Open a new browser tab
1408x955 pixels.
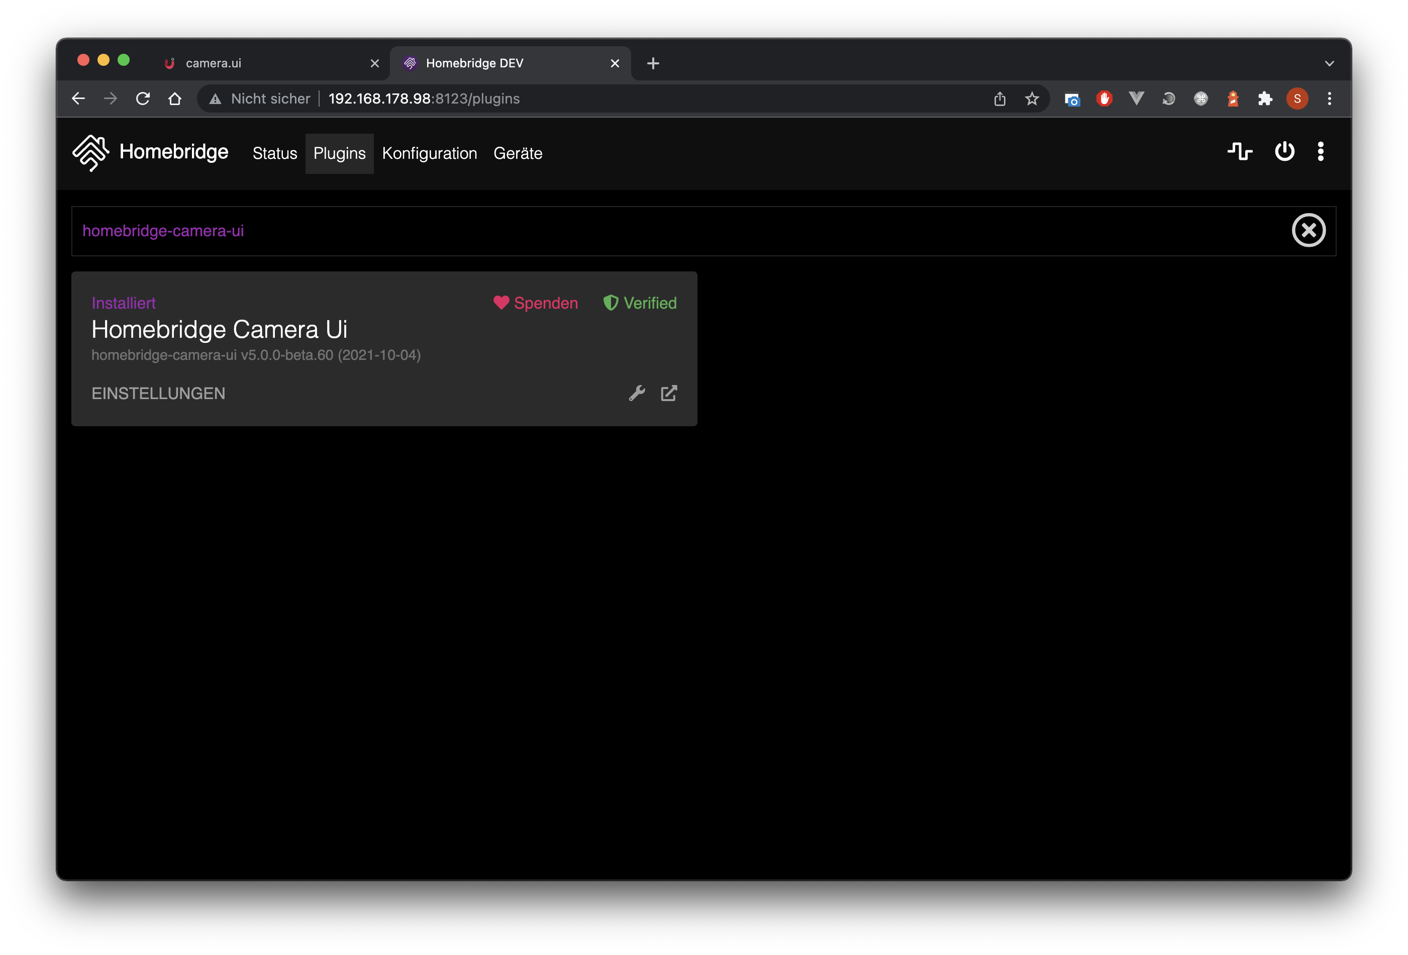(x=653, y=63)
